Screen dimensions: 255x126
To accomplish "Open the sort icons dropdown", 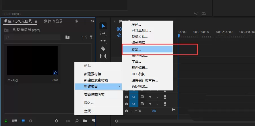I will pyautogui.click(x=56, y=121).
